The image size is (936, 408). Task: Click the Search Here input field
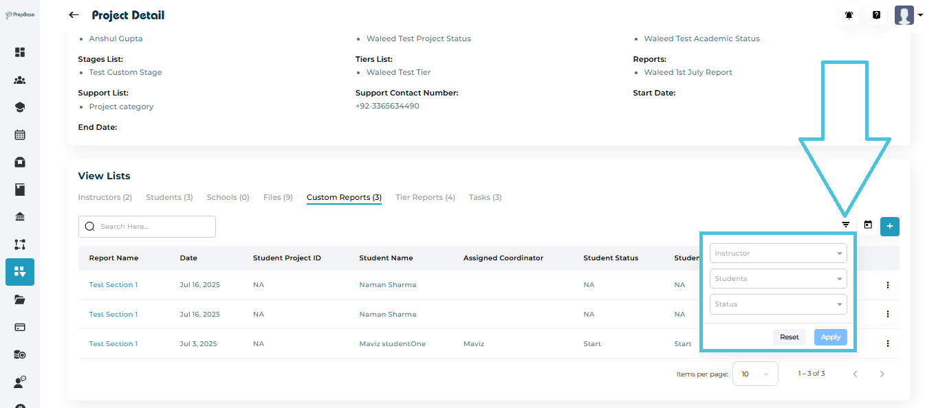point(155,227)
